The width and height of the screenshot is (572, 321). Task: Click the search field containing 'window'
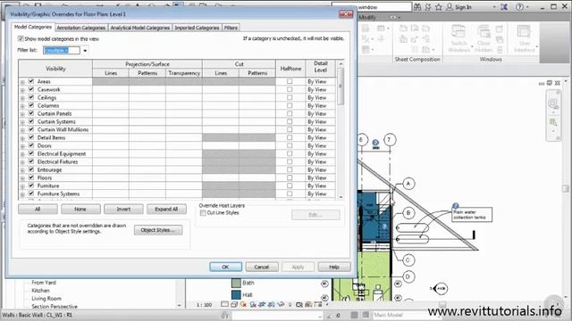tap(372, 7)
